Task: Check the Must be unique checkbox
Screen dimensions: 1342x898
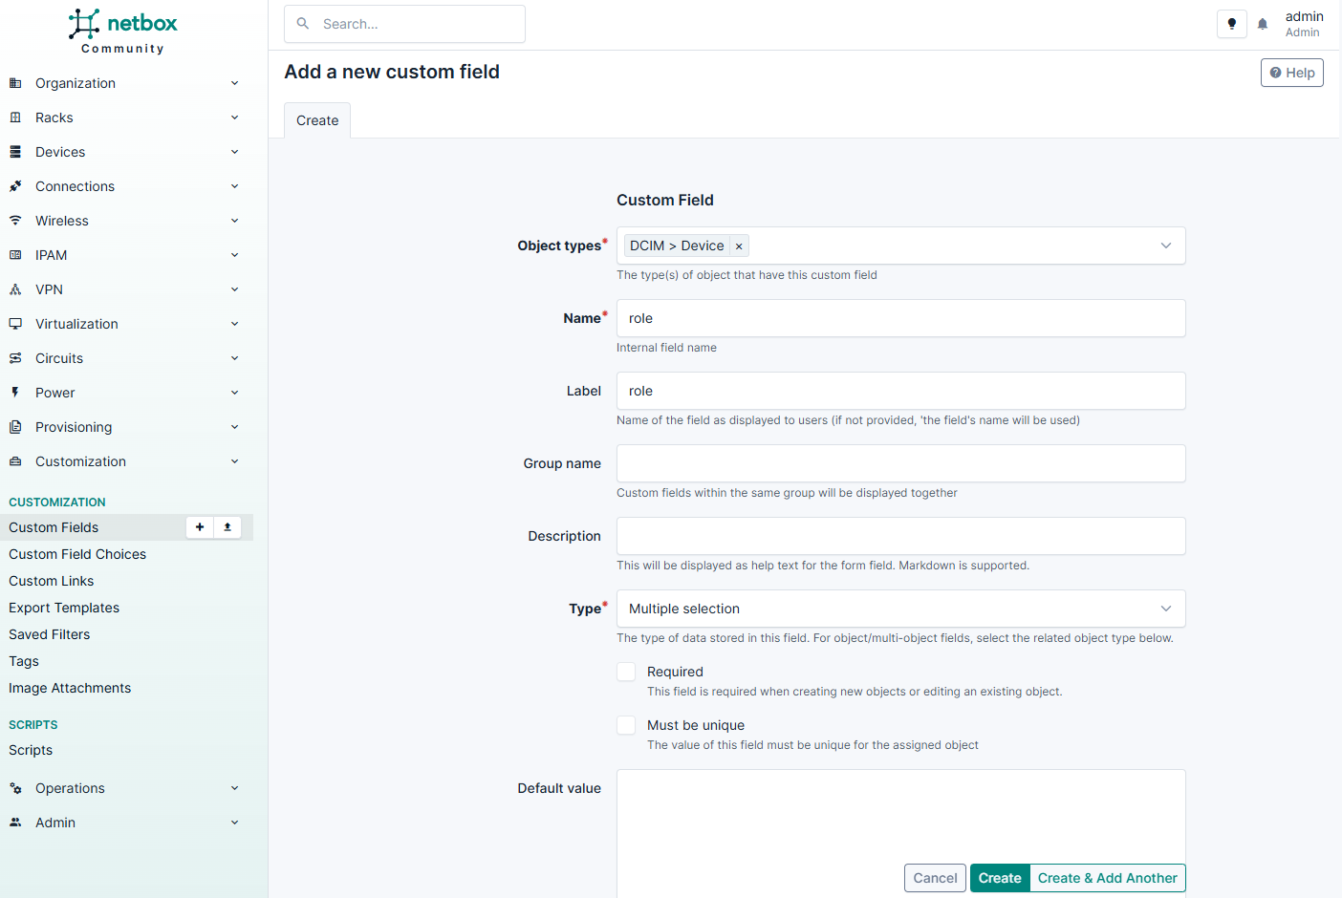Action: tap(626, 726)
